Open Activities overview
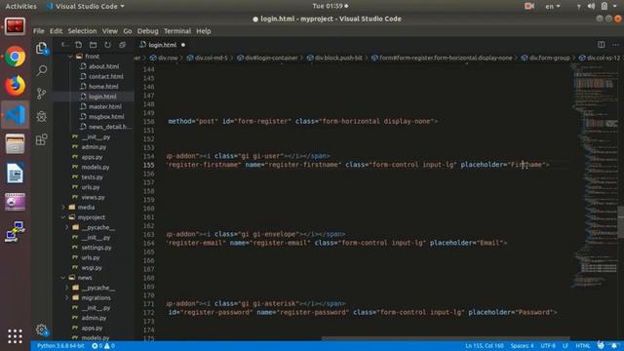This screenshot has width=624, height=351. pos(20,6)
